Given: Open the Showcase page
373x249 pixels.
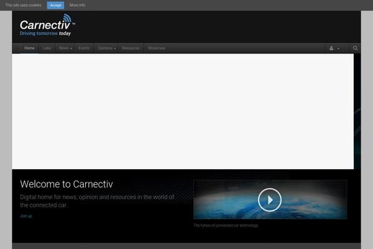Looking at the screenshot, I should (157, 48).
